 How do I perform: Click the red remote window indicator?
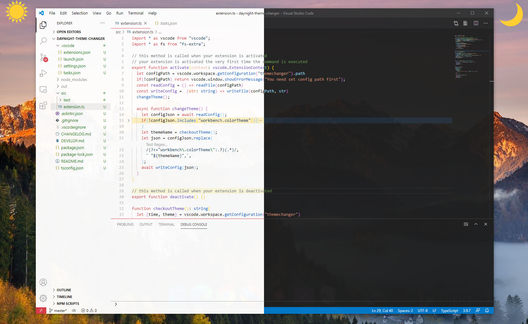[41, 310]
